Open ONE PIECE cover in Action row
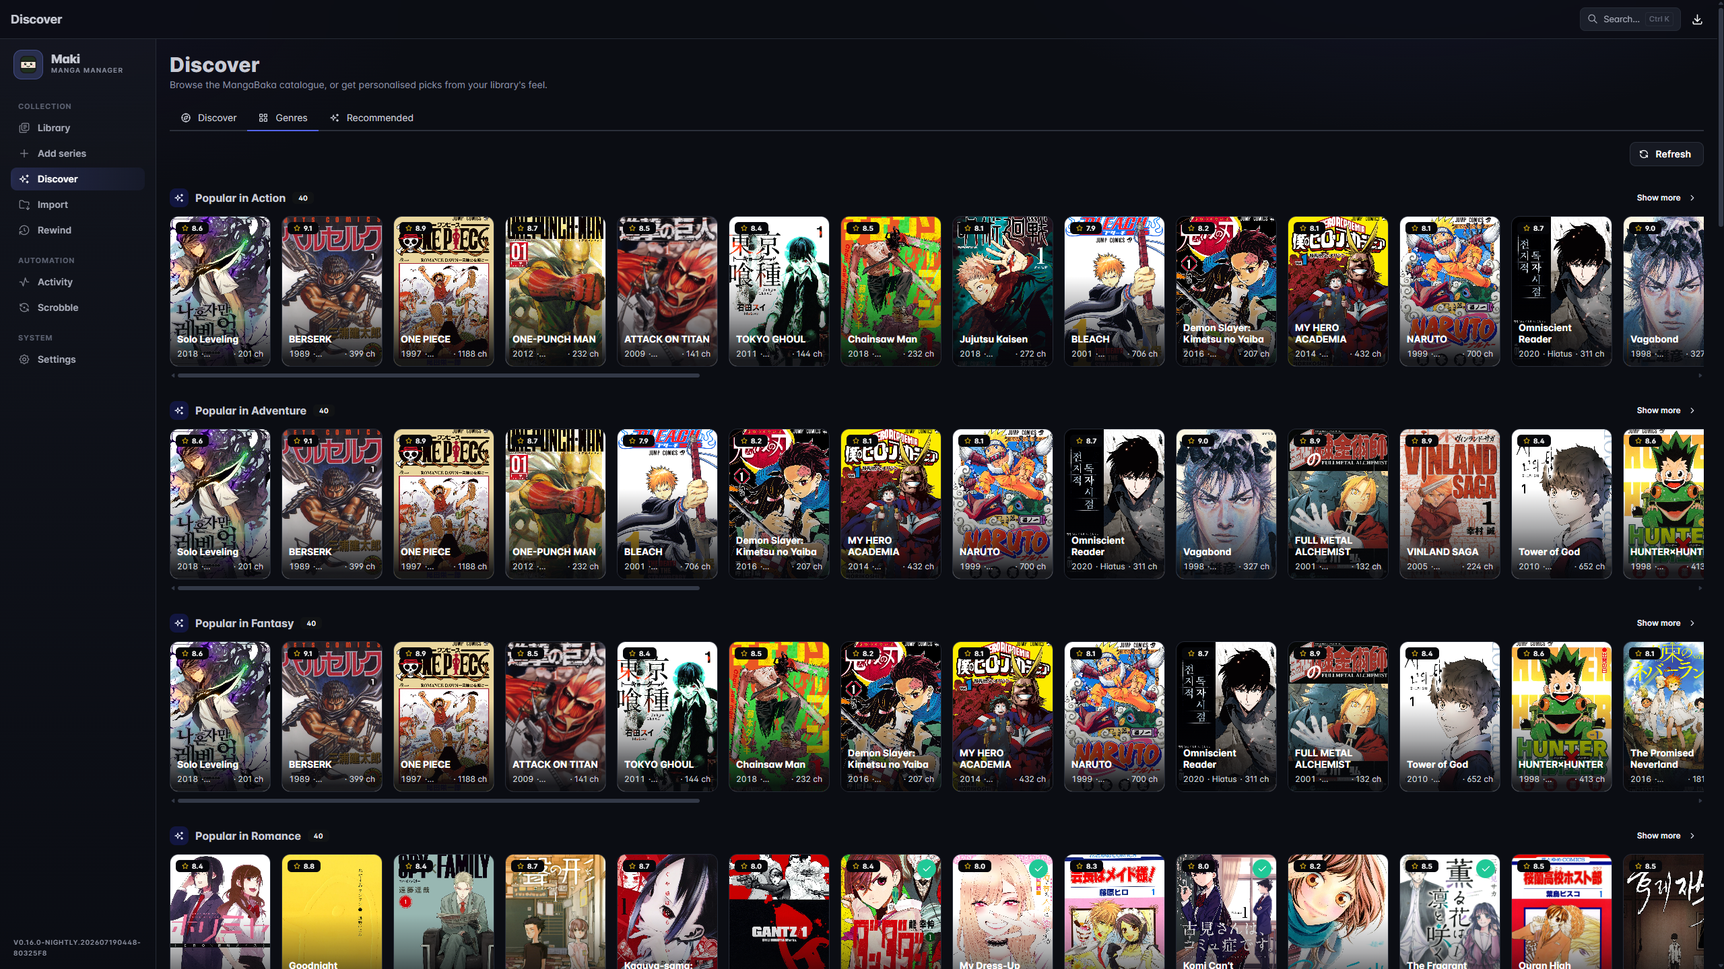 444,291
